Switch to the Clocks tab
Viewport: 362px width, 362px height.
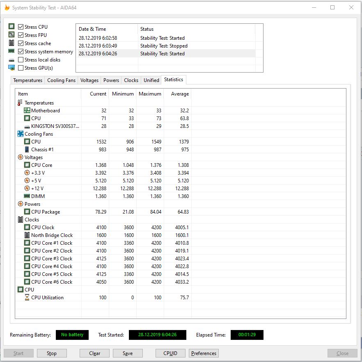pos(131,80)
